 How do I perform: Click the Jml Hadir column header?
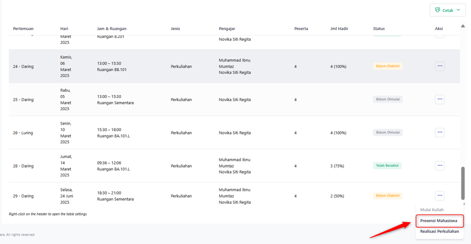[339, 29]
